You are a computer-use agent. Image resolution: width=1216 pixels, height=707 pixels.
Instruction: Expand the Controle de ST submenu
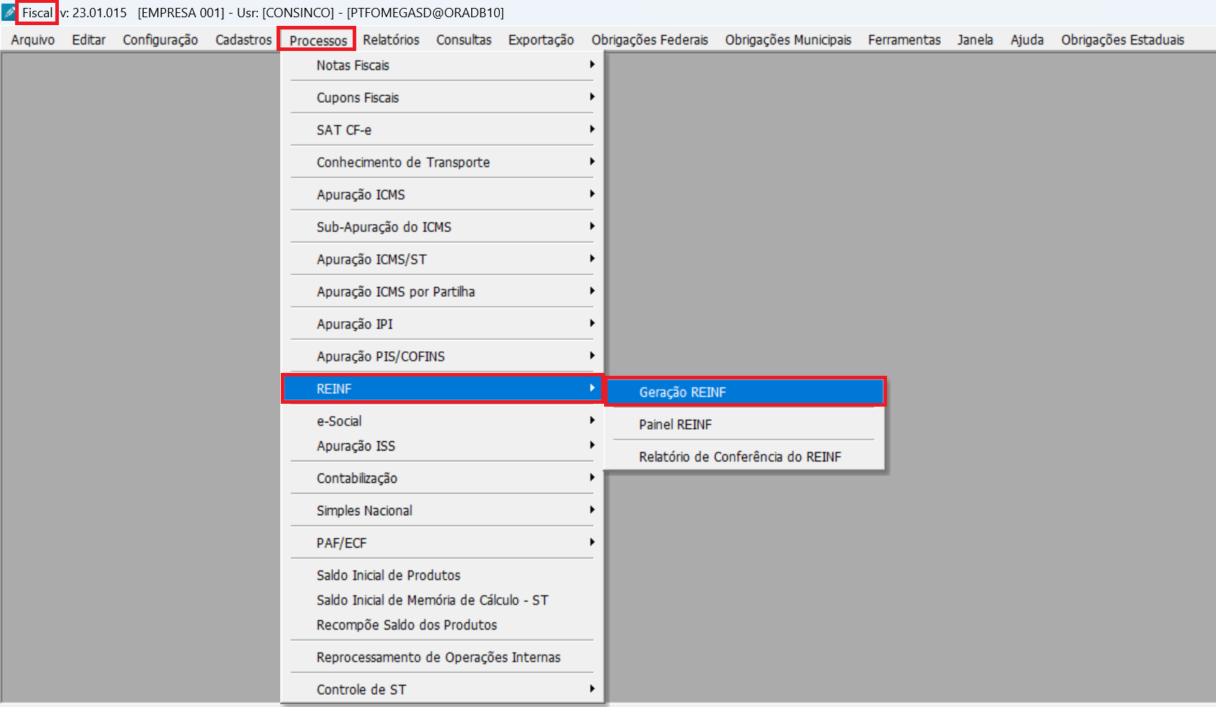(x=442, y=690)
